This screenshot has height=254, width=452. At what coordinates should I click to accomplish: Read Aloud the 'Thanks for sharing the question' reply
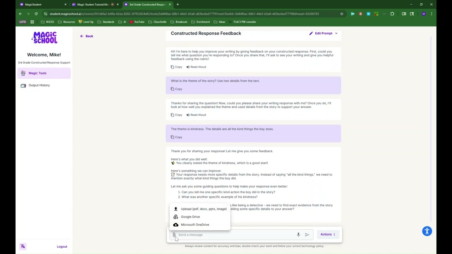pos(196,115)
